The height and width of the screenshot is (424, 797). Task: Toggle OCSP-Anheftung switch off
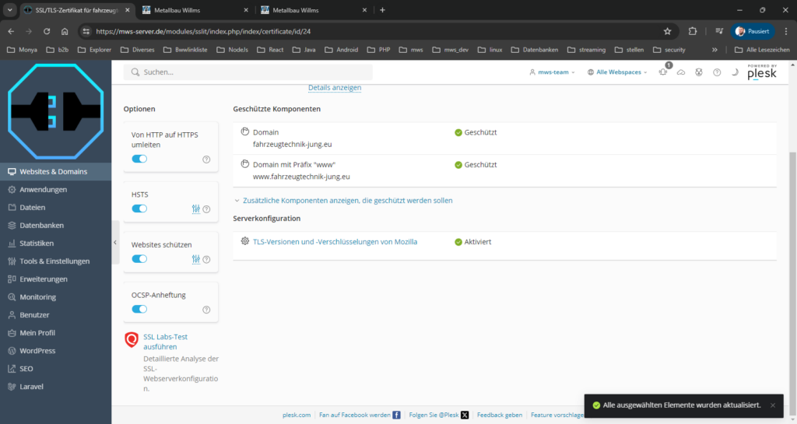(139, 309)
